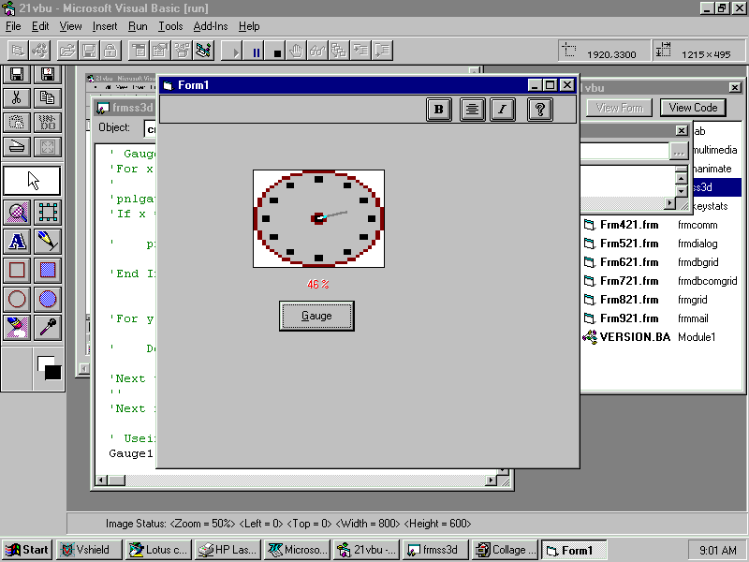Screen dimensions: 749x562
Task: Choose the hollow rectangle drawing tool
Action: point(17,271)
